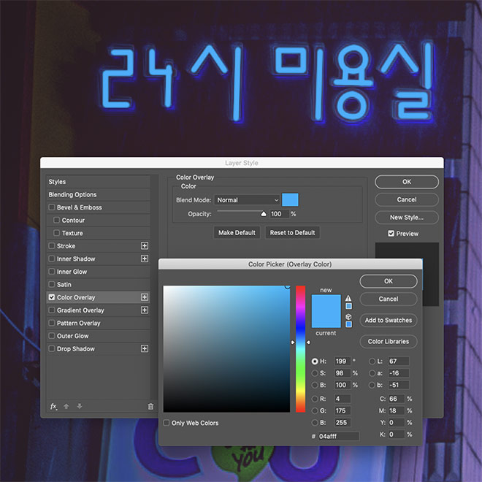The image size is (482, 482).
Task: Select the Lab a radio button
Action: [x=372, y=373]
